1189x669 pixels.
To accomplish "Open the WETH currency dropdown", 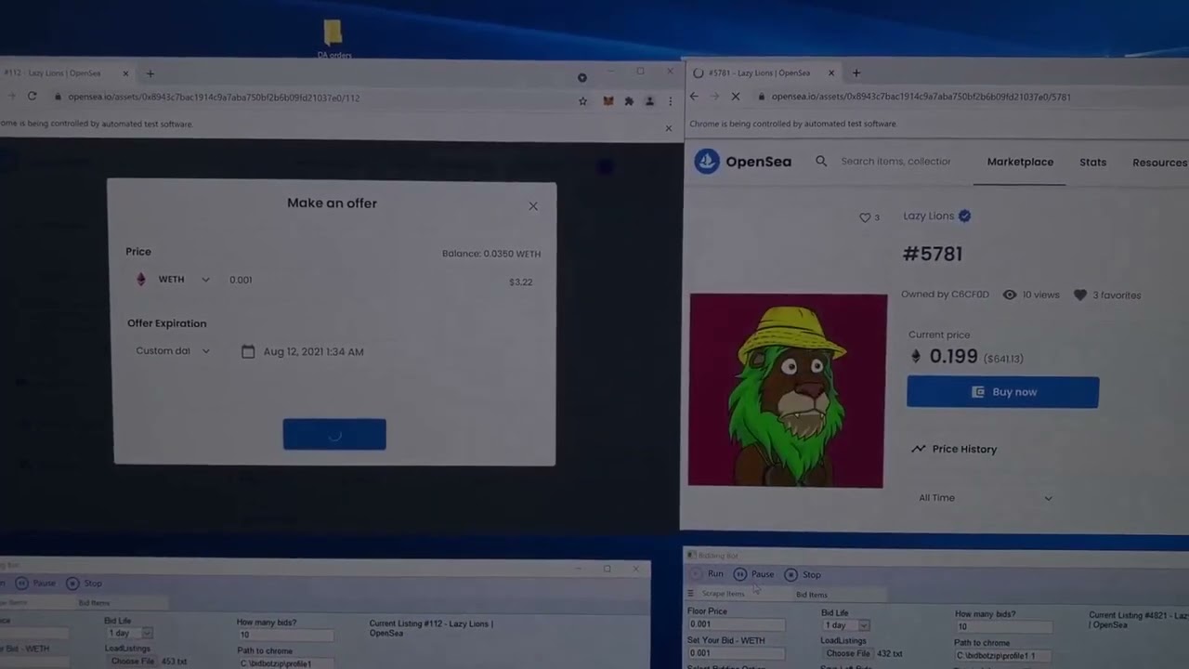I will pos(174,280).
